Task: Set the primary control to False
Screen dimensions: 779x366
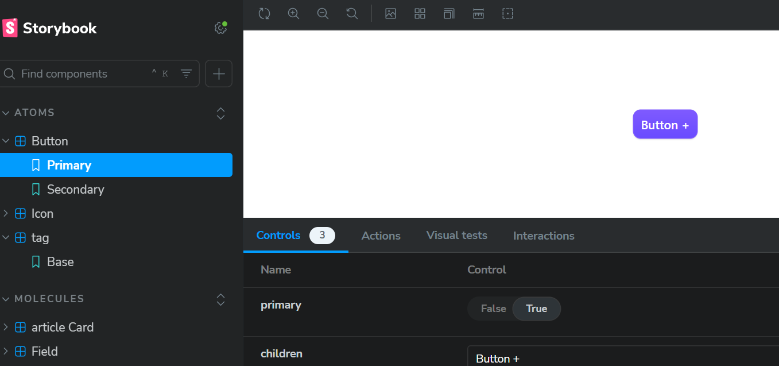Action: click(x=493, y=309)
